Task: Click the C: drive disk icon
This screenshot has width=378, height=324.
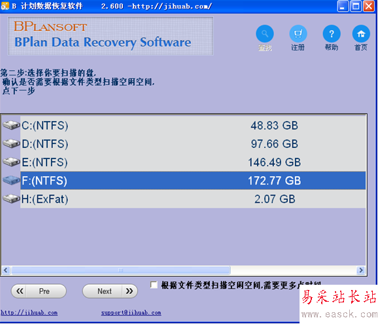Action: 11,125
